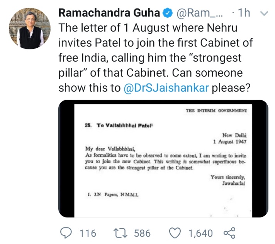275x244 pixels.
Task: View the 586 retweets count
Action: coord(142,233)
